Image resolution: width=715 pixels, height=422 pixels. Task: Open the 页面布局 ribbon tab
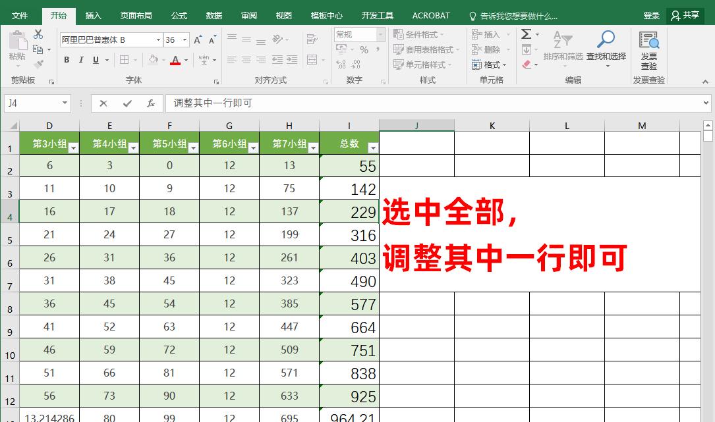pyautogui.click(x=136, y=15)
